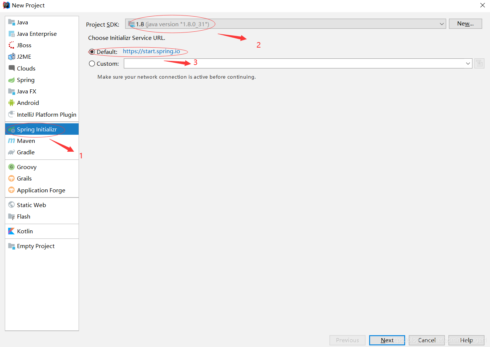490x347 pixels.
Task: Click the J2ME label text
Action: click(24, 56)
